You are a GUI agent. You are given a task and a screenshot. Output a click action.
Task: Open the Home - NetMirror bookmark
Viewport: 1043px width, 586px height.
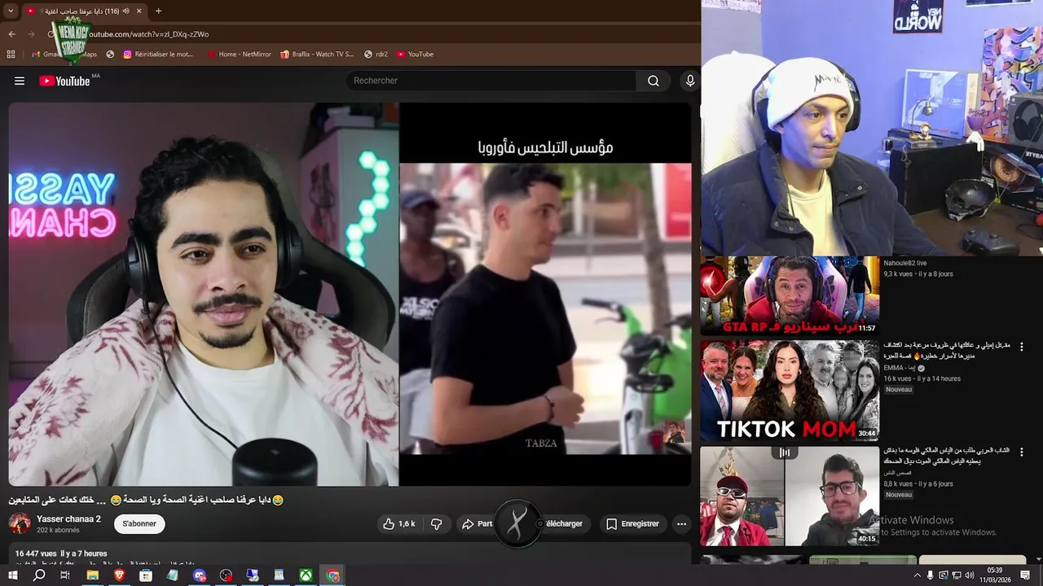(239, 55)
